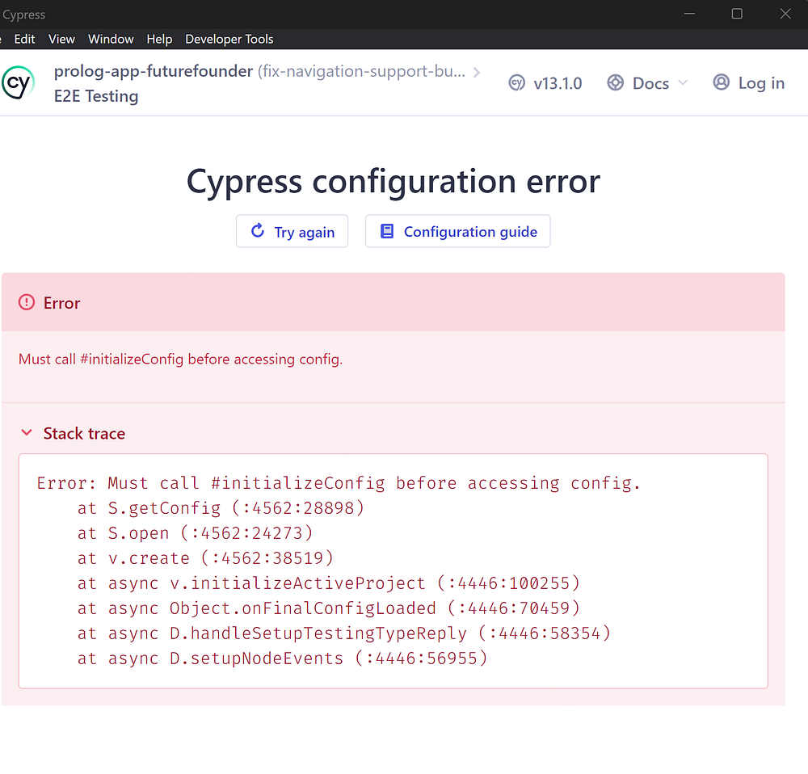Viewport: 808px width, 774px height.
Task: Click the Try again refresh icon
Action: click(x=258, y=230)
